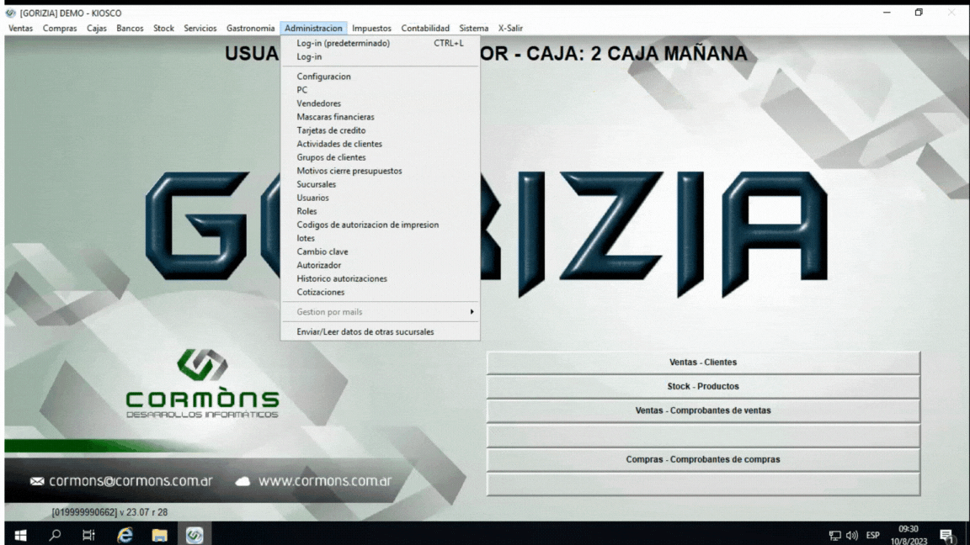
Task: Open the Impuestos menu
Action: 372,29
